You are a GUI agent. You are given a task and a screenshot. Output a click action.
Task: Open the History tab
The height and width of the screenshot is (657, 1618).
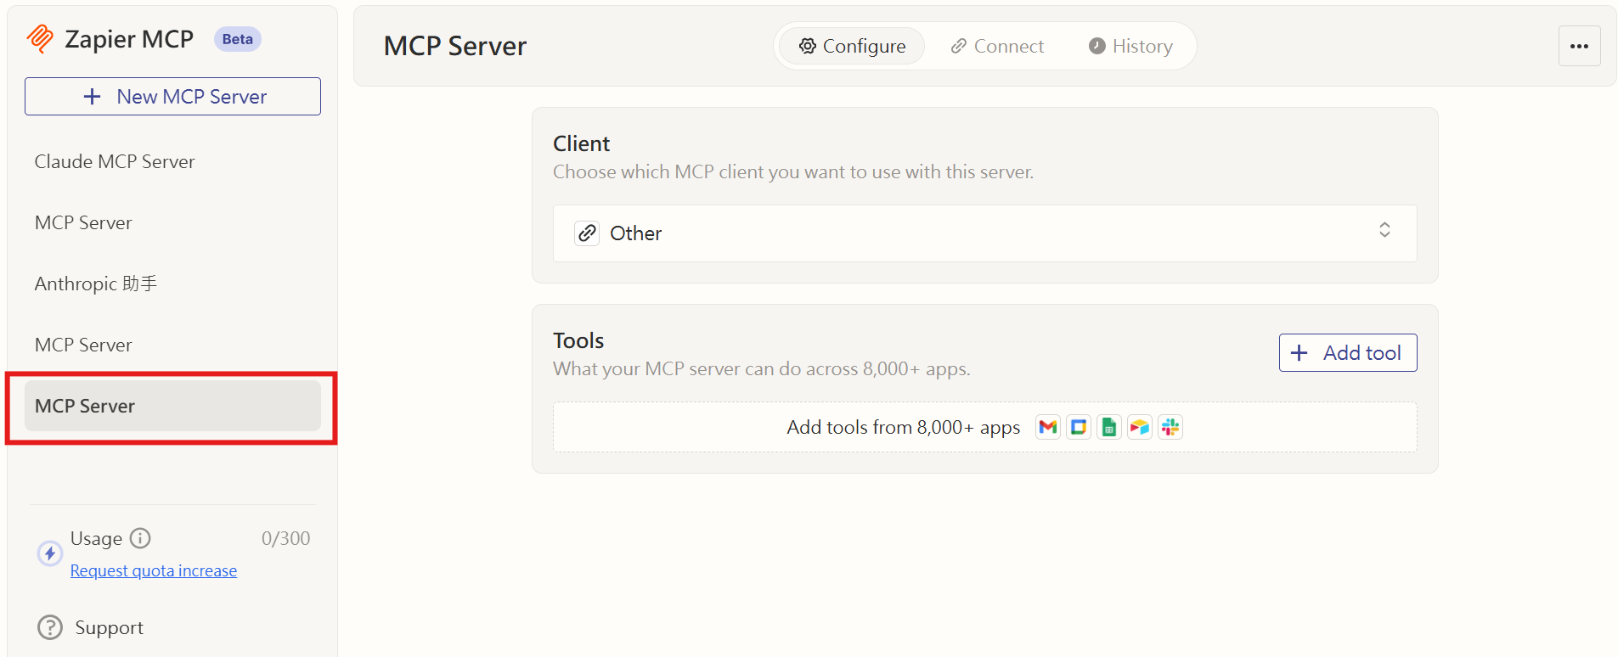point(1130,46)
